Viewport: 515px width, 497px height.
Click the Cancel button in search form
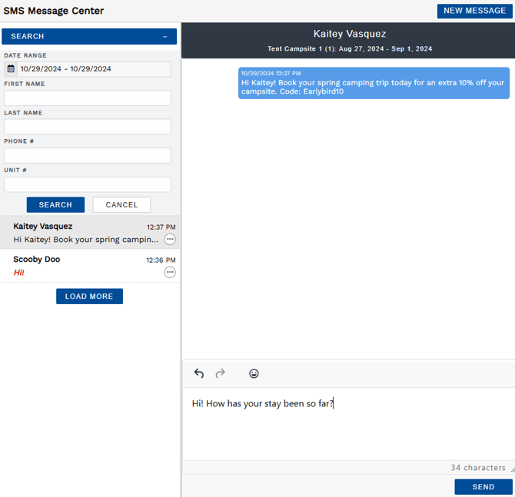point(121,205)
